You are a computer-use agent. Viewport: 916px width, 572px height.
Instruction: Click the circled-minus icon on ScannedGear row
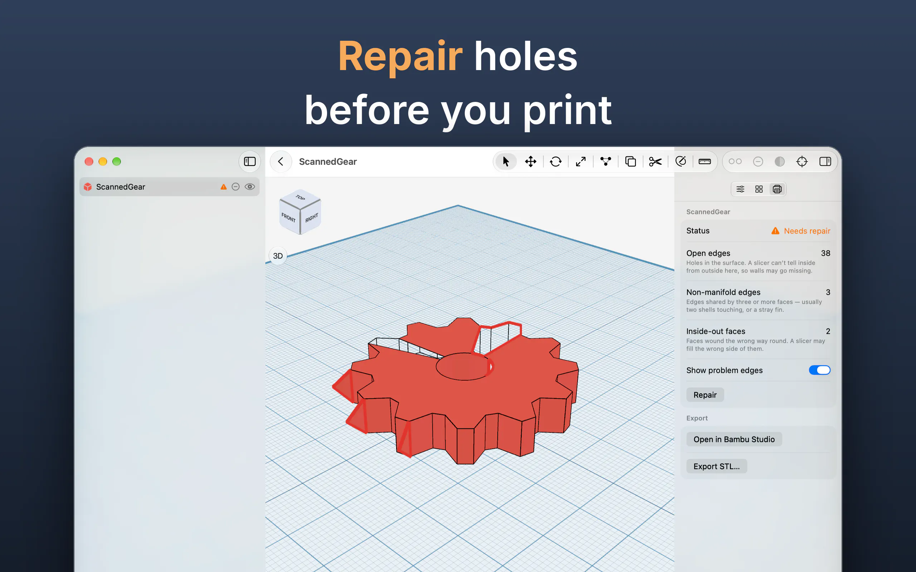235,187
